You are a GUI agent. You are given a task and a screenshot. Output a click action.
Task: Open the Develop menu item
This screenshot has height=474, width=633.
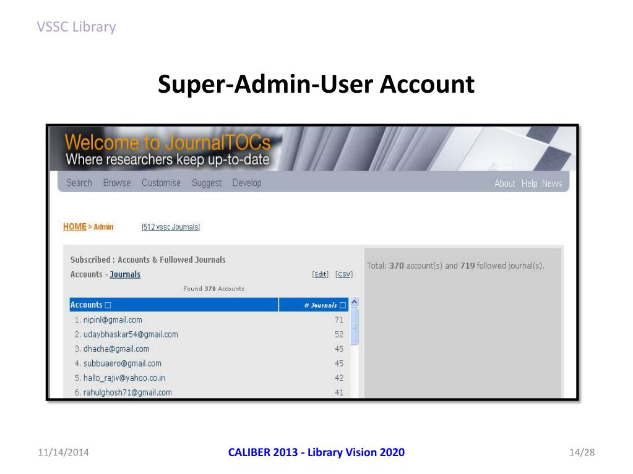click(x=247, y=184)
